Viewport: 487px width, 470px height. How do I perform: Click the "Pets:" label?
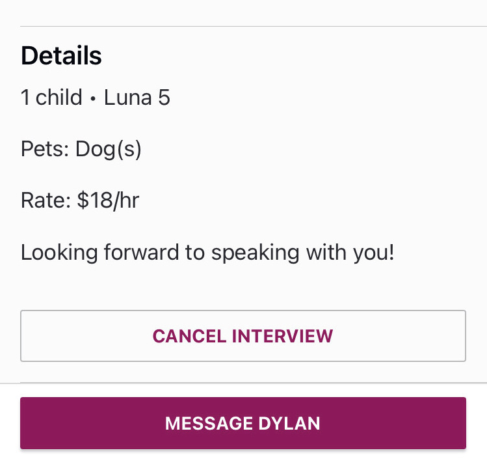[45, 148]
